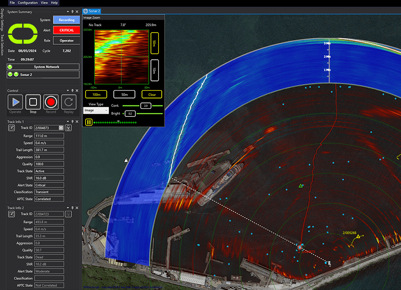The height and width of the screenshot is (290, 401).
Task: Switch to the Sonar 2 tab
Action: (92, 11)
